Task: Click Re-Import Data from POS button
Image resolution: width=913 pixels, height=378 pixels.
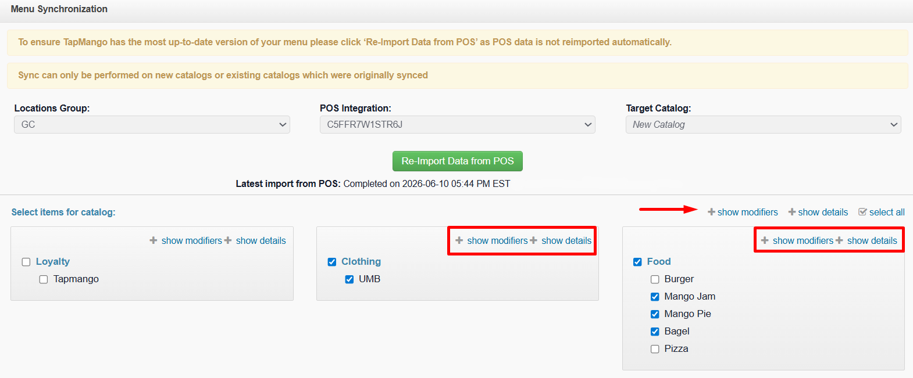Action: click(458, 161)
